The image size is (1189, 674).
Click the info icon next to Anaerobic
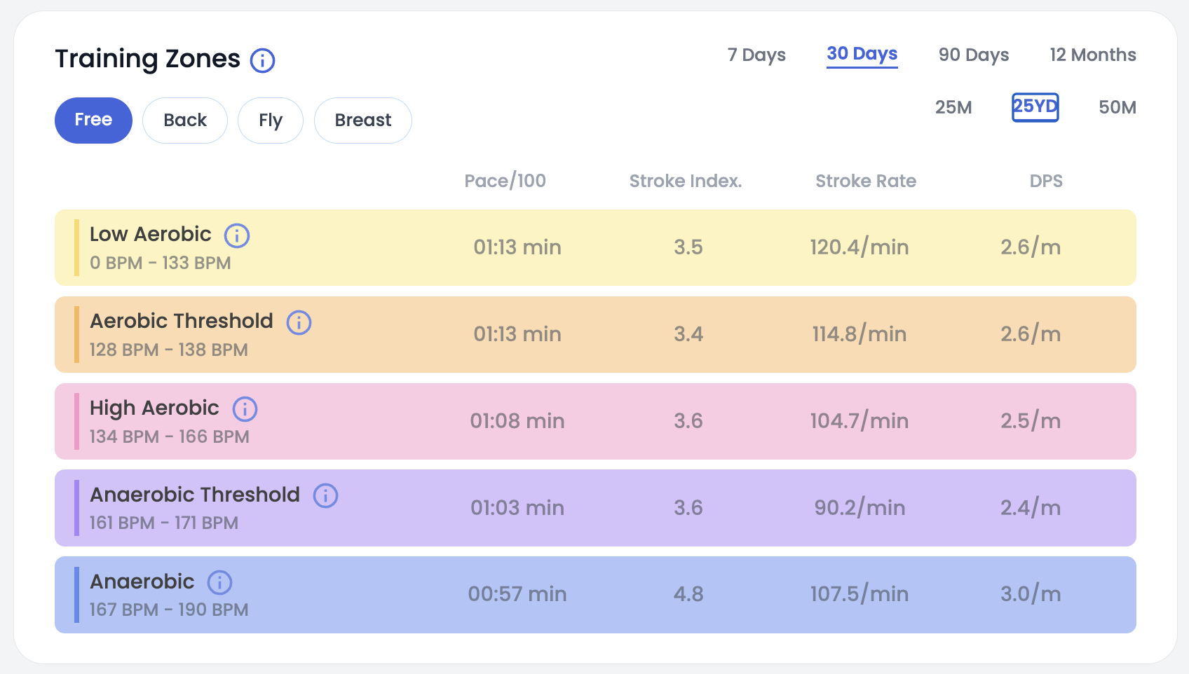point(219,582)
